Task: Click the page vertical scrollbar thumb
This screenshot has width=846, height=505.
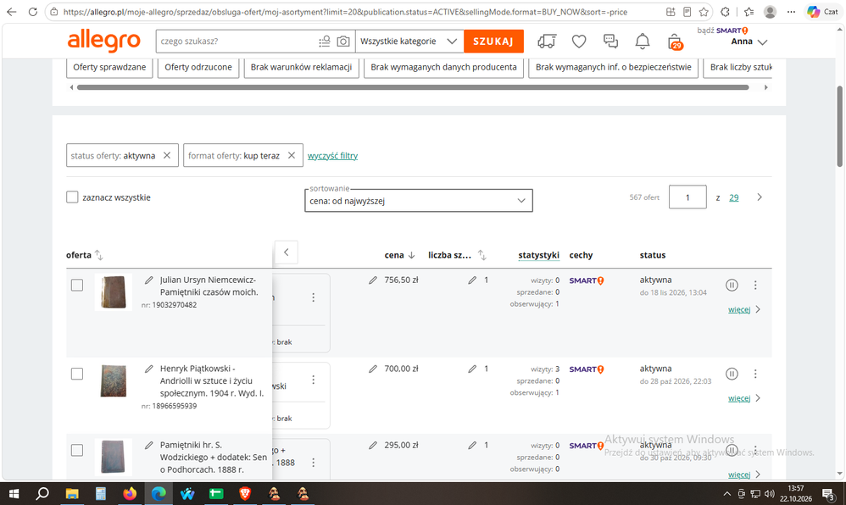Action: coord(839,127)
